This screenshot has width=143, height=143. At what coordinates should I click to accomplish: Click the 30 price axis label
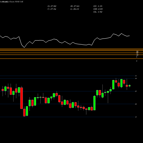click(x=136, y=78)
